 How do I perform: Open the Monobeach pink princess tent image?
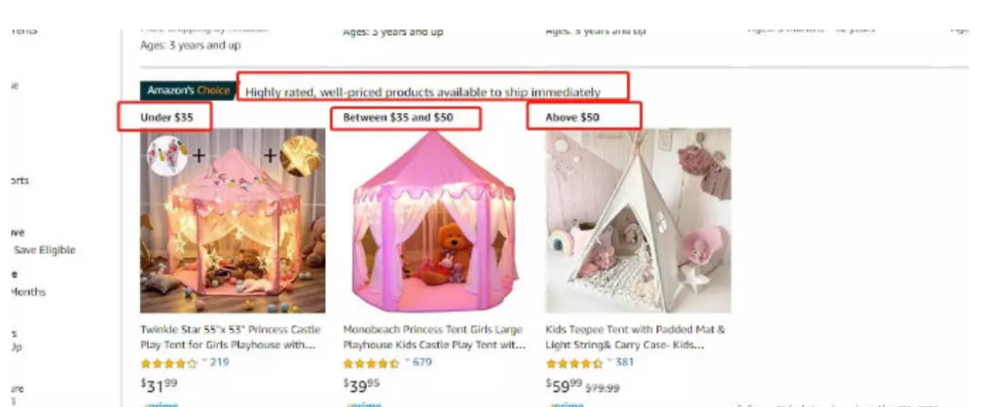tap(435, 220)
